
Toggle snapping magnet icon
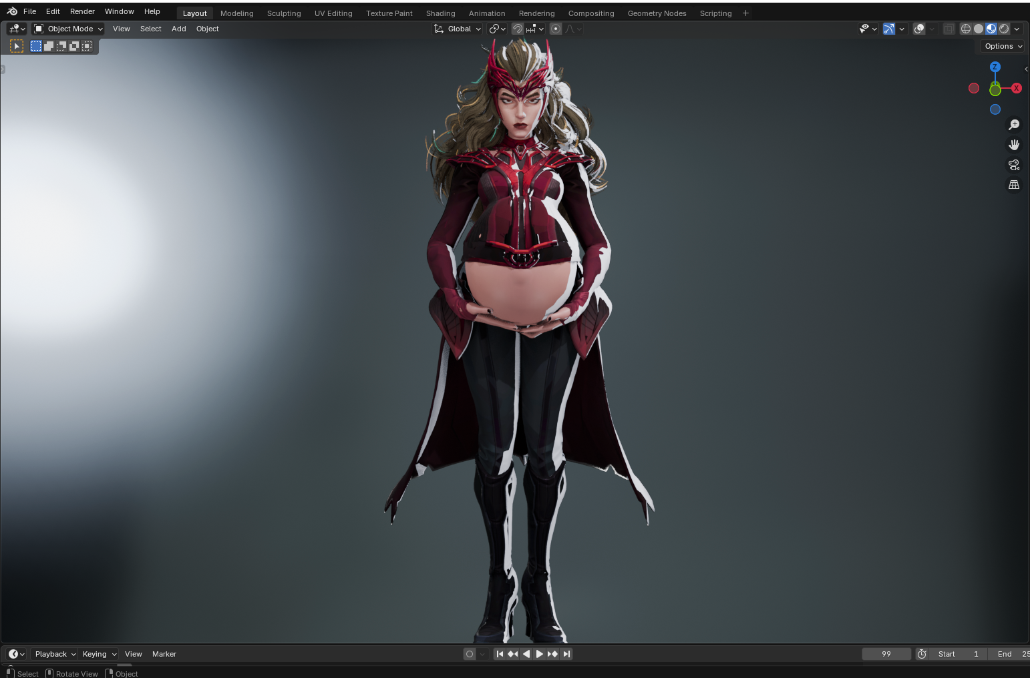pyautogui.click(x=518, y=29)
